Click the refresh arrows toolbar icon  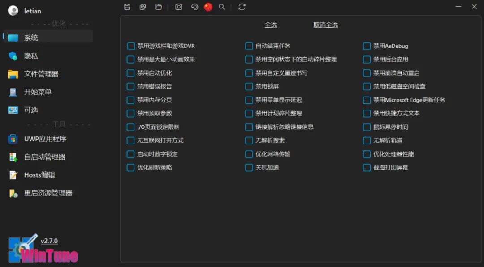point(242,7)
